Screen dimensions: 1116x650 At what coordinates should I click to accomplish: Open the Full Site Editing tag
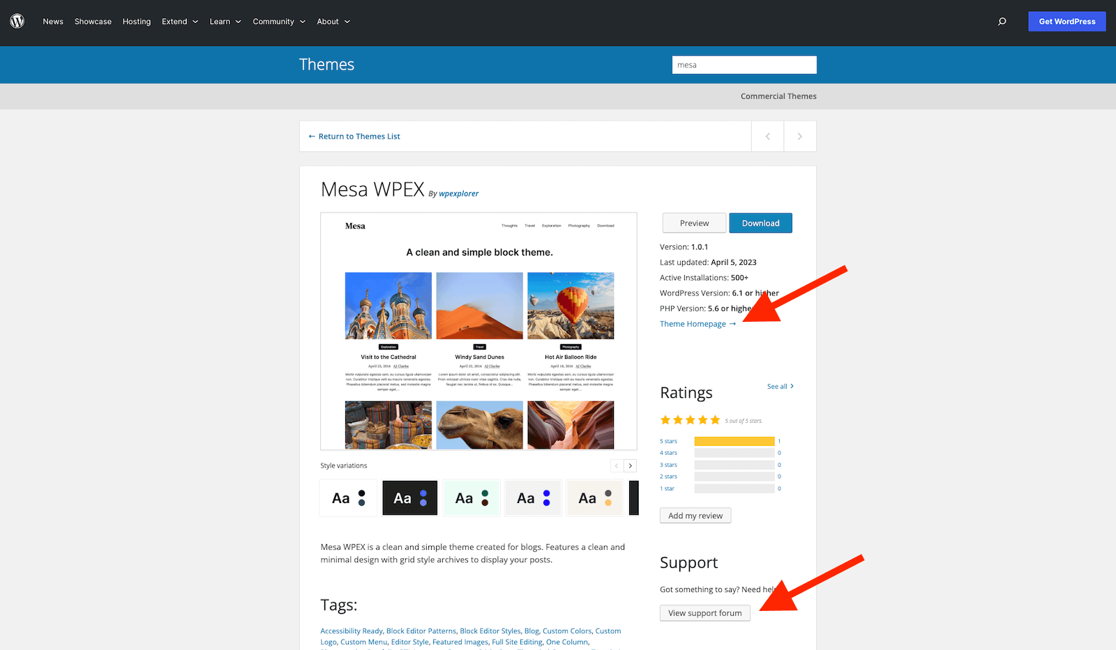517,642
